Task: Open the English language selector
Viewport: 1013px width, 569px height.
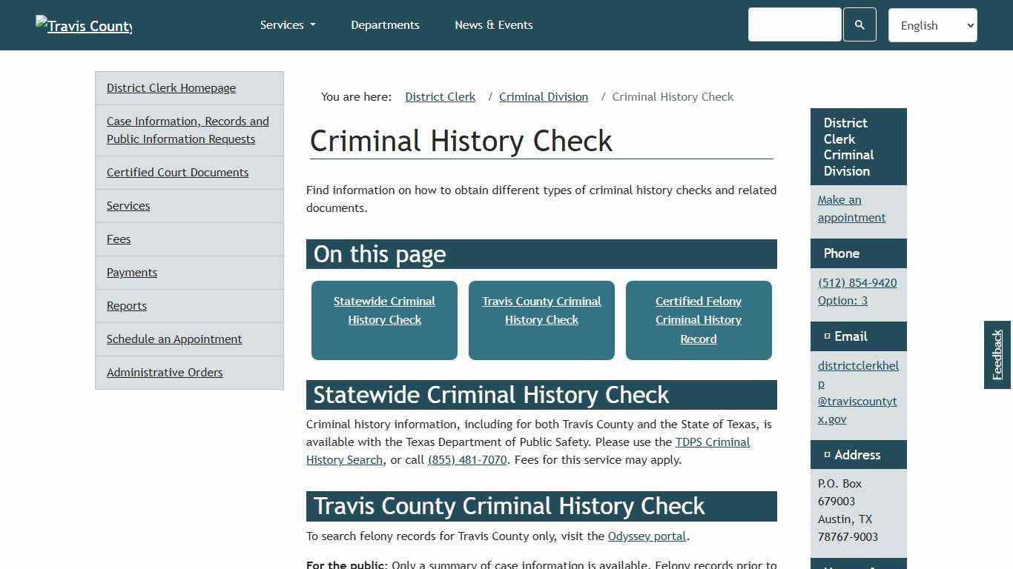Action: pyautogui.click(x=932, y=24)
